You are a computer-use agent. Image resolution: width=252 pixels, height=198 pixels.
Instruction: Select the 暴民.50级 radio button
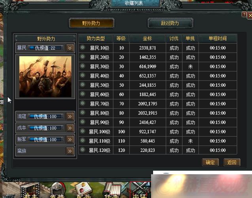tap(83, 84)
